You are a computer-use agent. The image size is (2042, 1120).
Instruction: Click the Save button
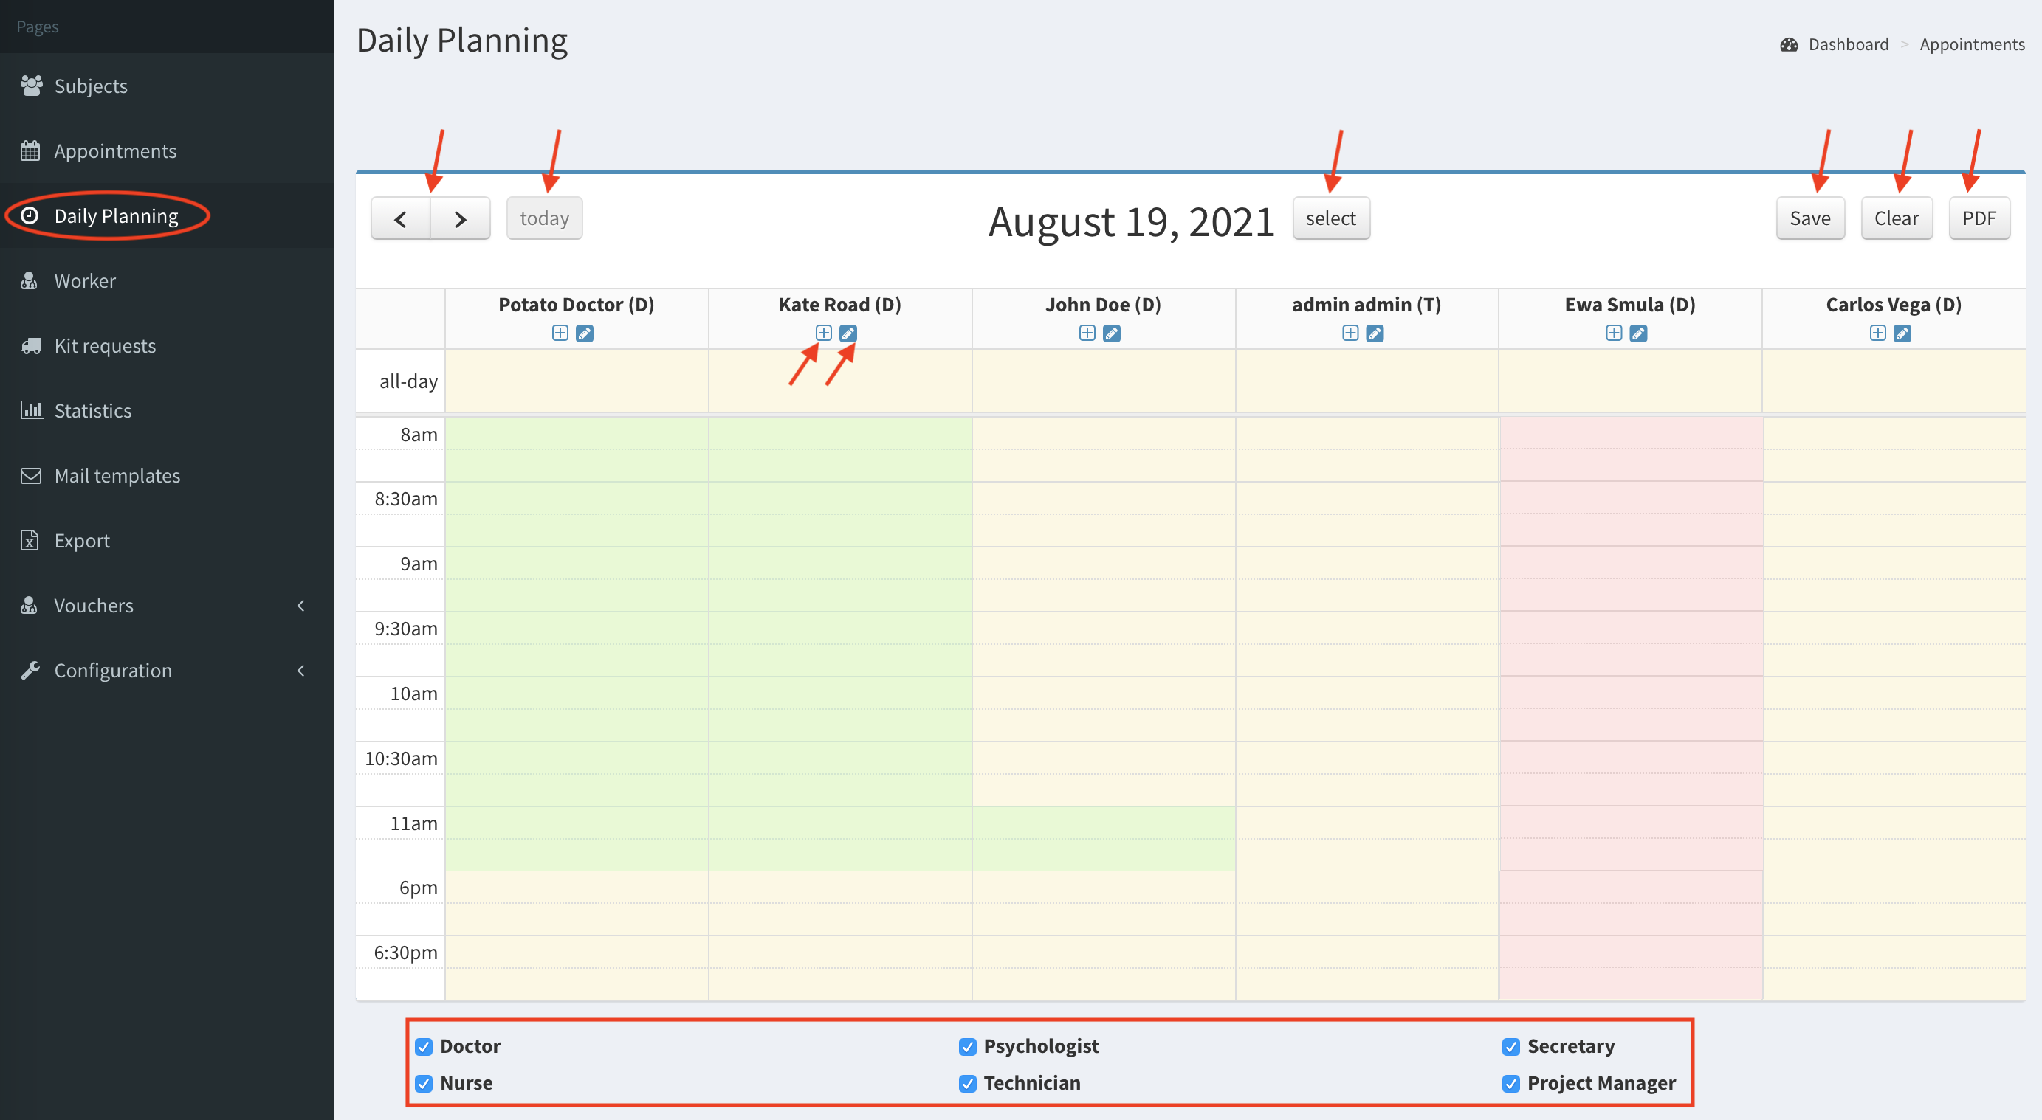tap(1809, 218)
